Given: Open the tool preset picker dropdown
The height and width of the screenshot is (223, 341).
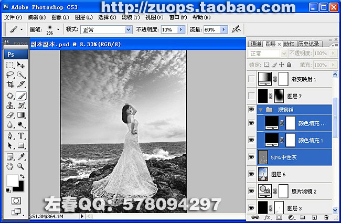Looking at the screenshot, I should pyautogui.click(x=22, y=29).
